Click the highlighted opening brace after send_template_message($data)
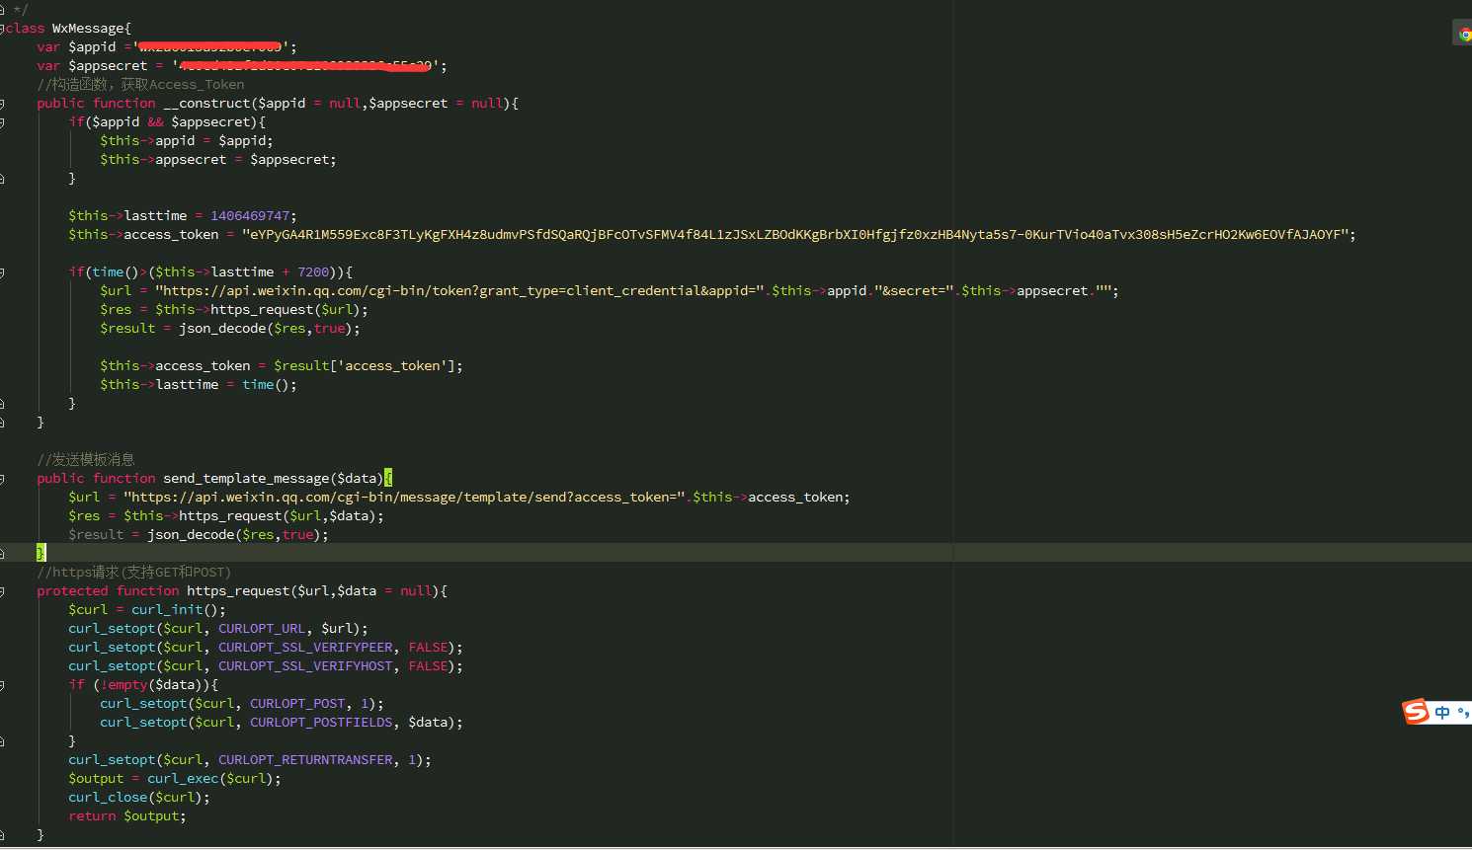Viewport: 1472px width, 850px height. point(388,479)
